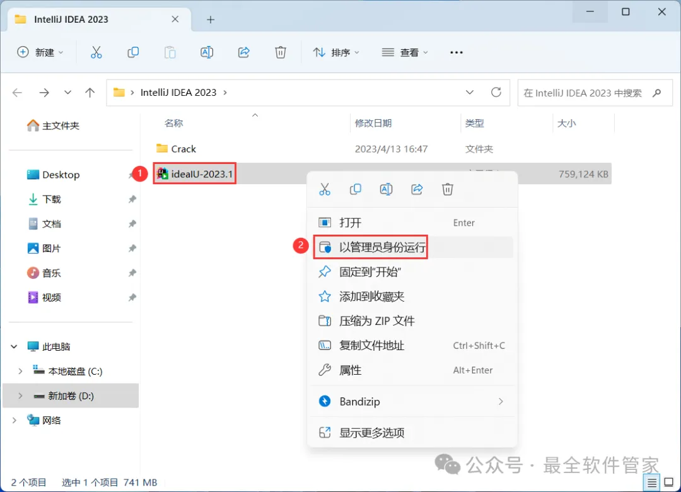The width and height of the screenshot is (681, 492).
Task: Click the Rename icon in the toolbar
Action: pos(207,52)
